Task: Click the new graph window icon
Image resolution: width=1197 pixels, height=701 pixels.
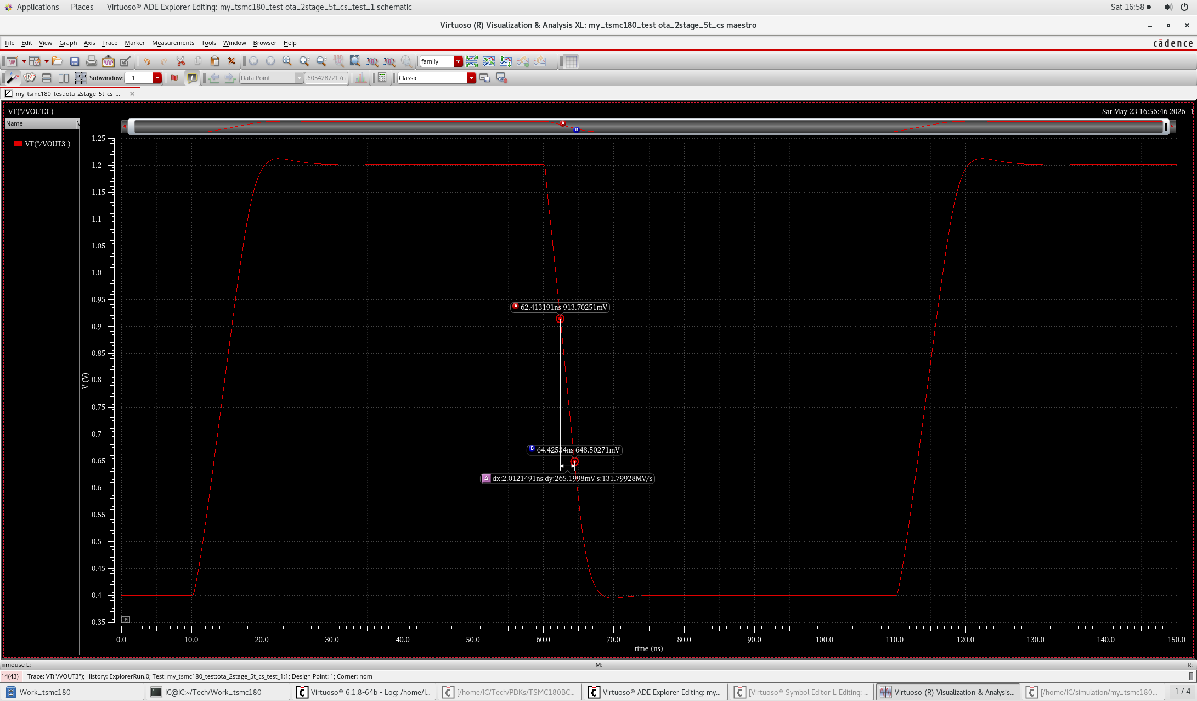Action: 12,61
